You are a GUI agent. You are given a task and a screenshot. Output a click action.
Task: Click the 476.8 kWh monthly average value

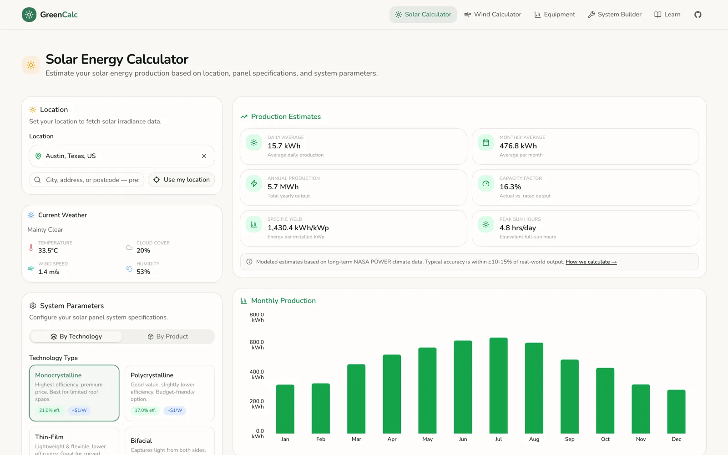tap(518, 146)
